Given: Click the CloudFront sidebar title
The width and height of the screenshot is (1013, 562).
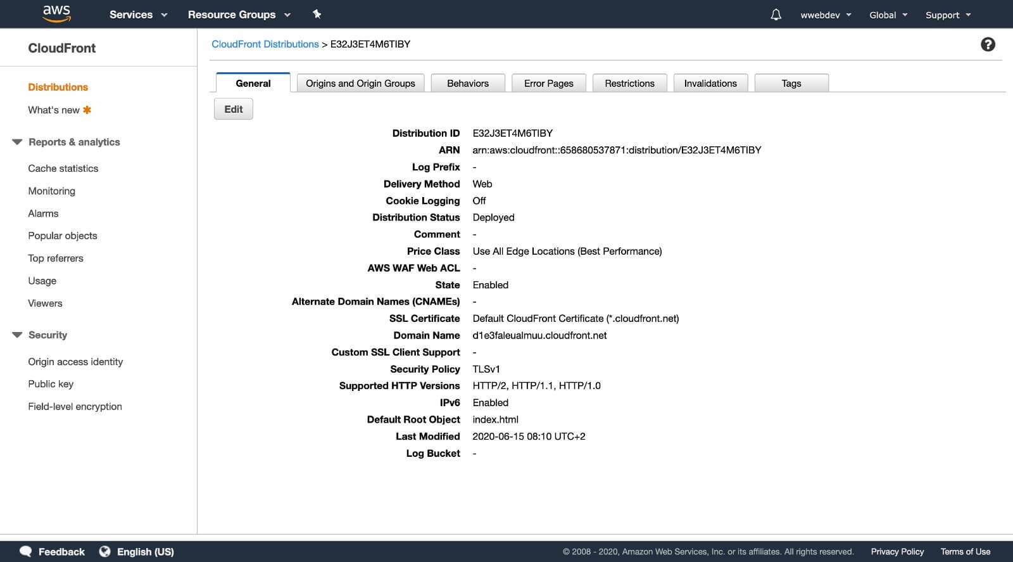Looking at the screenshot, I should pyautogui.click(x=62, y=48).
